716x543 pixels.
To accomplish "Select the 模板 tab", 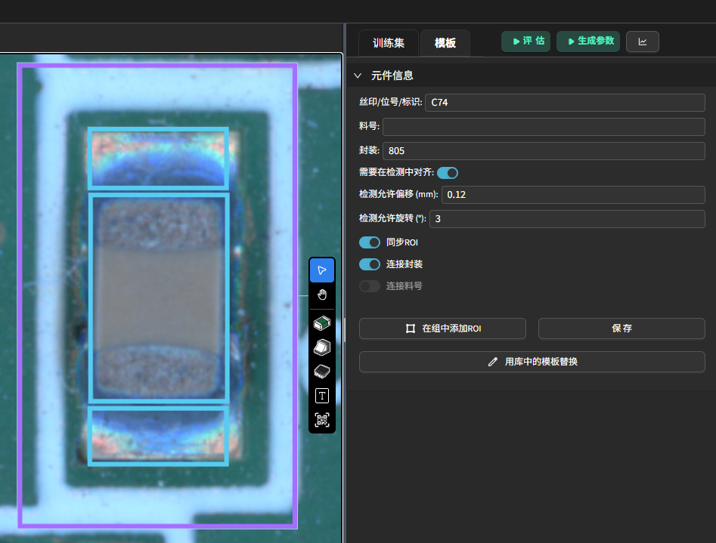I will pos(445,43).
